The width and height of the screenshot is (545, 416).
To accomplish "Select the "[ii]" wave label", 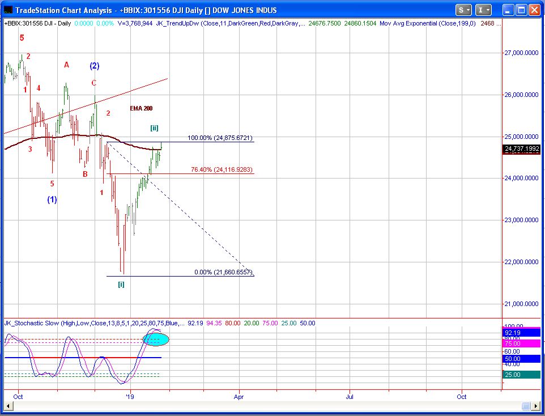I will [x=154, y=128].
